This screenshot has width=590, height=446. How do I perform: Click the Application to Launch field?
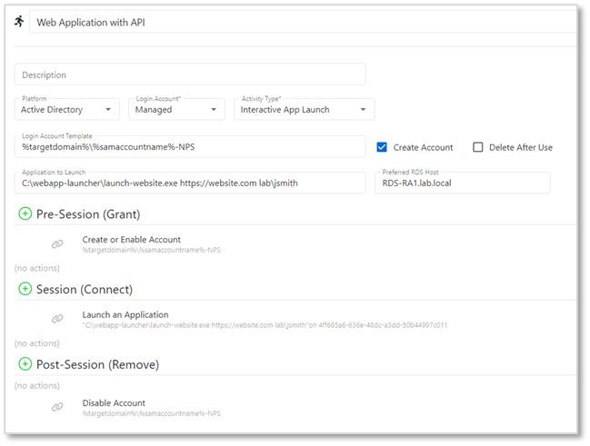point(190,183)
